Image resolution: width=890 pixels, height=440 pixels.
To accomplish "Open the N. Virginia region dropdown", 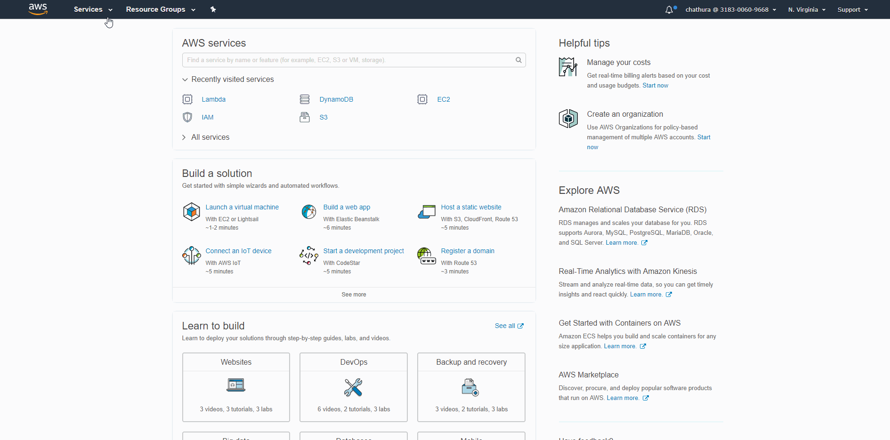I will click(x=807, y=9).
